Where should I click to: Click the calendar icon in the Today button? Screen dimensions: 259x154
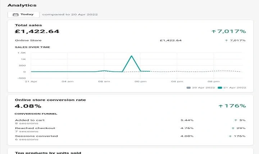point(15,15)
